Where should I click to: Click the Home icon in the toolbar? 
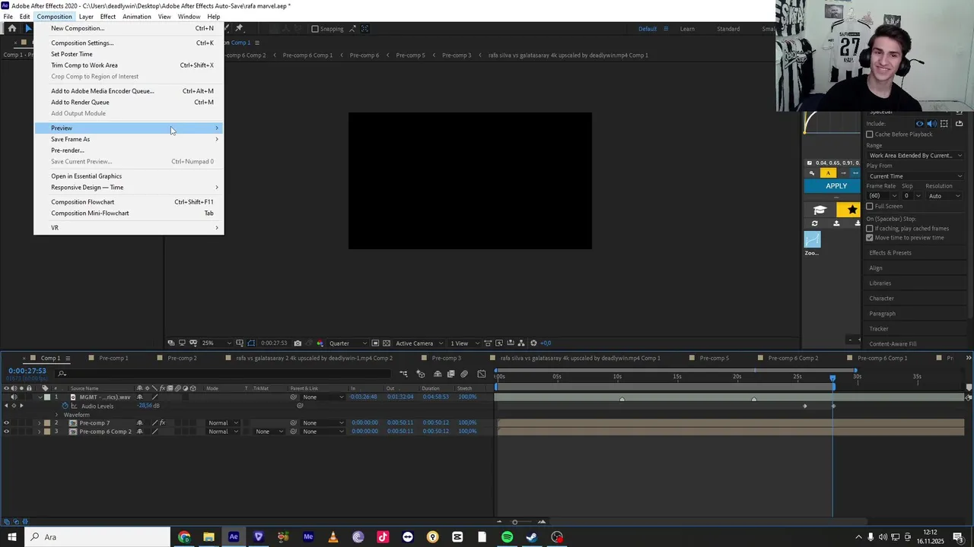click(11, 29)
